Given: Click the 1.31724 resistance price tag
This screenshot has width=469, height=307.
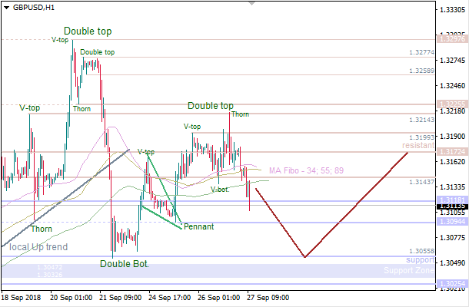Looking at the screenshot, I should (451, 152).
